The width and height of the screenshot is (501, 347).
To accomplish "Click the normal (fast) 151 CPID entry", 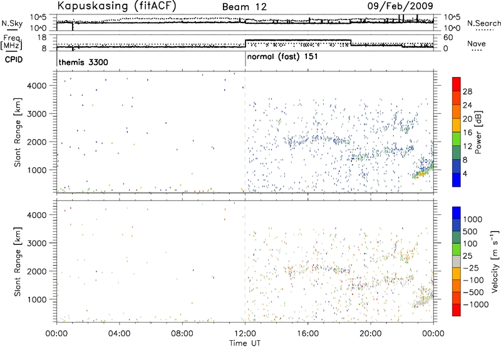I will [282, 57].
